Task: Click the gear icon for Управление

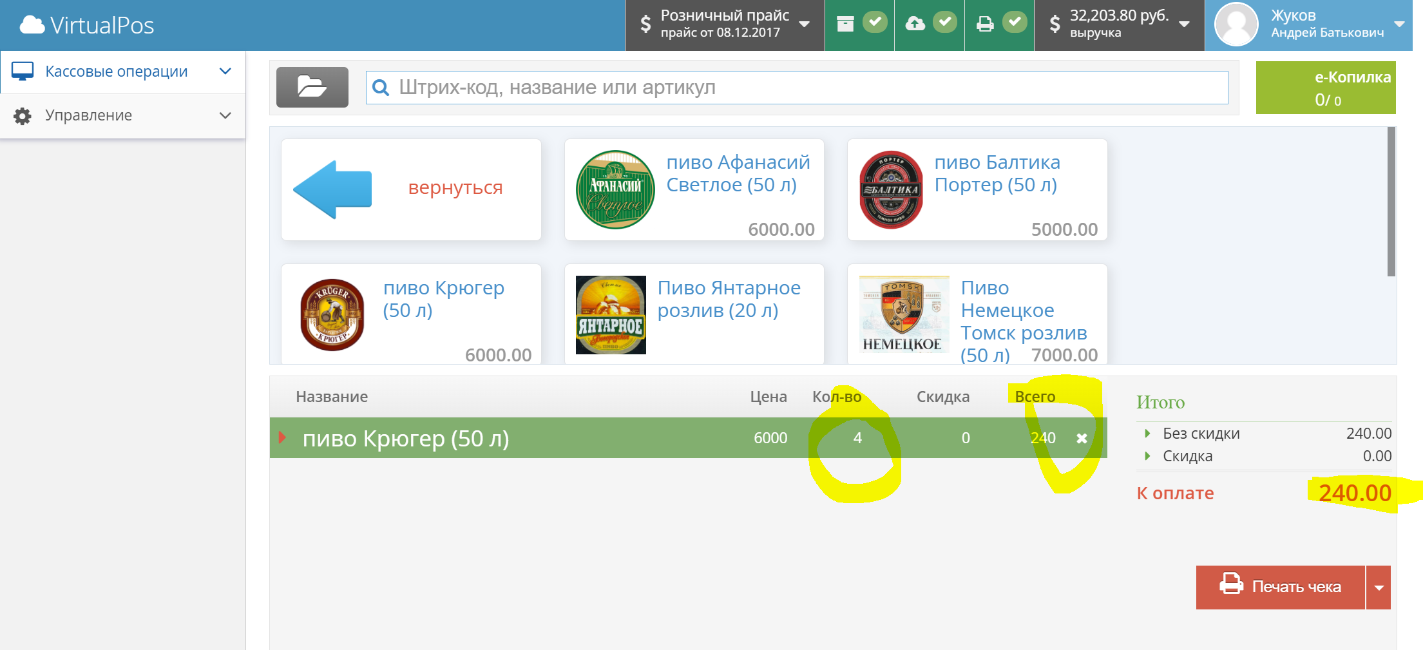Action: coord(23,116)
